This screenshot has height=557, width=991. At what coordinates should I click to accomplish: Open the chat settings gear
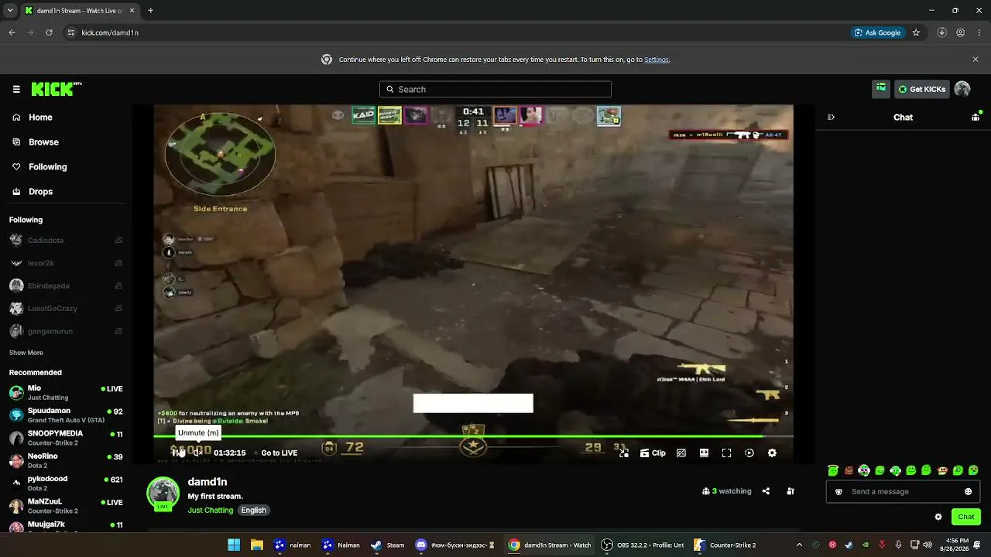(x=938, y=517)
